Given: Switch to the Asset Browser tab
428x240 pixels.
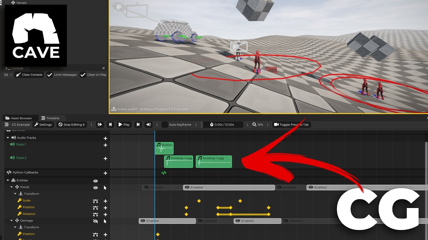Looking at the screenshot, I should [19, 118].
